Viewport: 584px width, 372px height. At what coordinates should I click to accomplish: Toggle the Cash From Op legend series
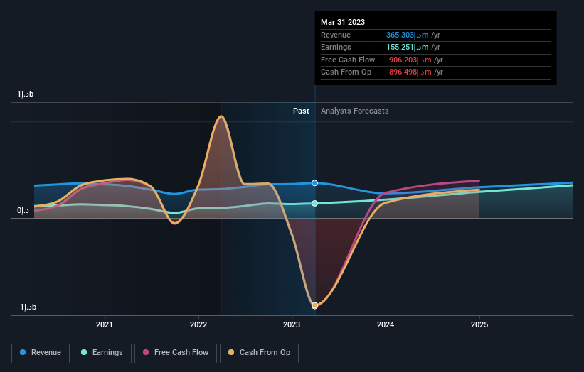[259, 353]
